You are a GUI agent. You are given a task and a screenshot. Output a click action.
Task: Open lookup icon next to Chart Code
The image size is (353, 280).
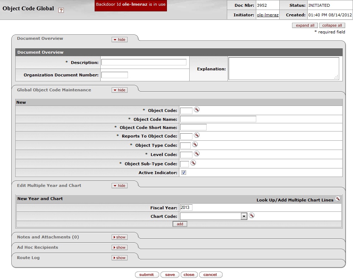(x=252, y=216)
